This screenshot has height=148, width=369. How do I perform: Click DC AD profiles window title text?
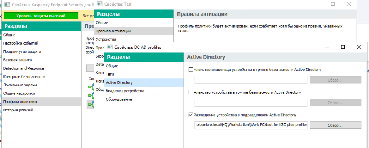(138, 47)
